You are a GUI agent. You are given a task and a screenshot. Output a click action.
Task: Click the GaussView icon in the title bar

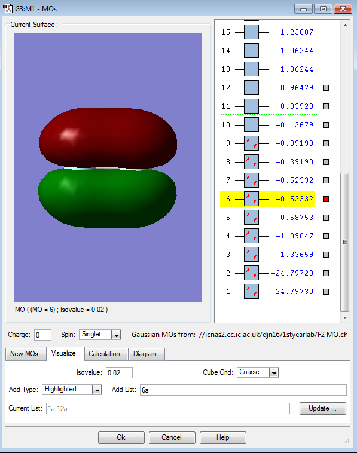(8, 8)
